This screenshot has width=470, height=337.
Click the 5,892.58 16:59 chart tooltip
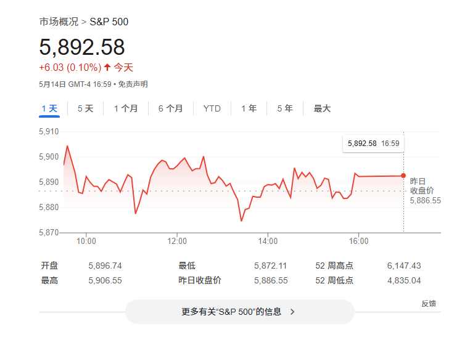pos(373,143)
